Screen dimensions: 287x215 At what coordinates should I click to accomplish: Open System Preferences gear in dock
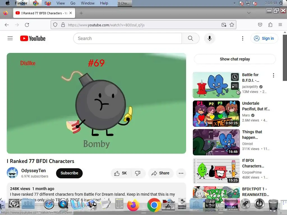click(x=14, y=204)
